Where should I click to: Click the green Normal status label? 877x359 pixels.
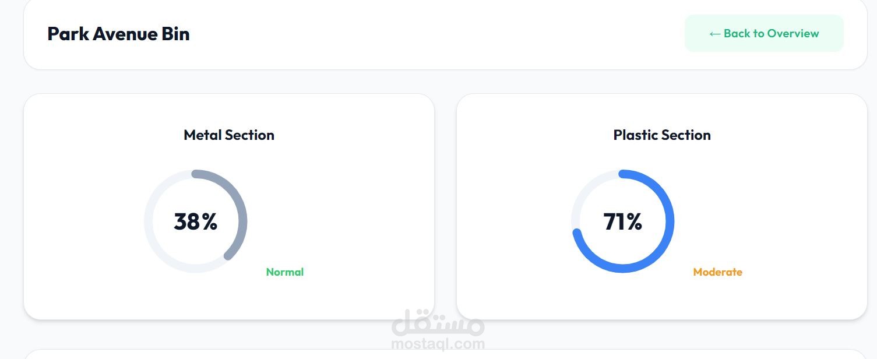pos(284,272)
